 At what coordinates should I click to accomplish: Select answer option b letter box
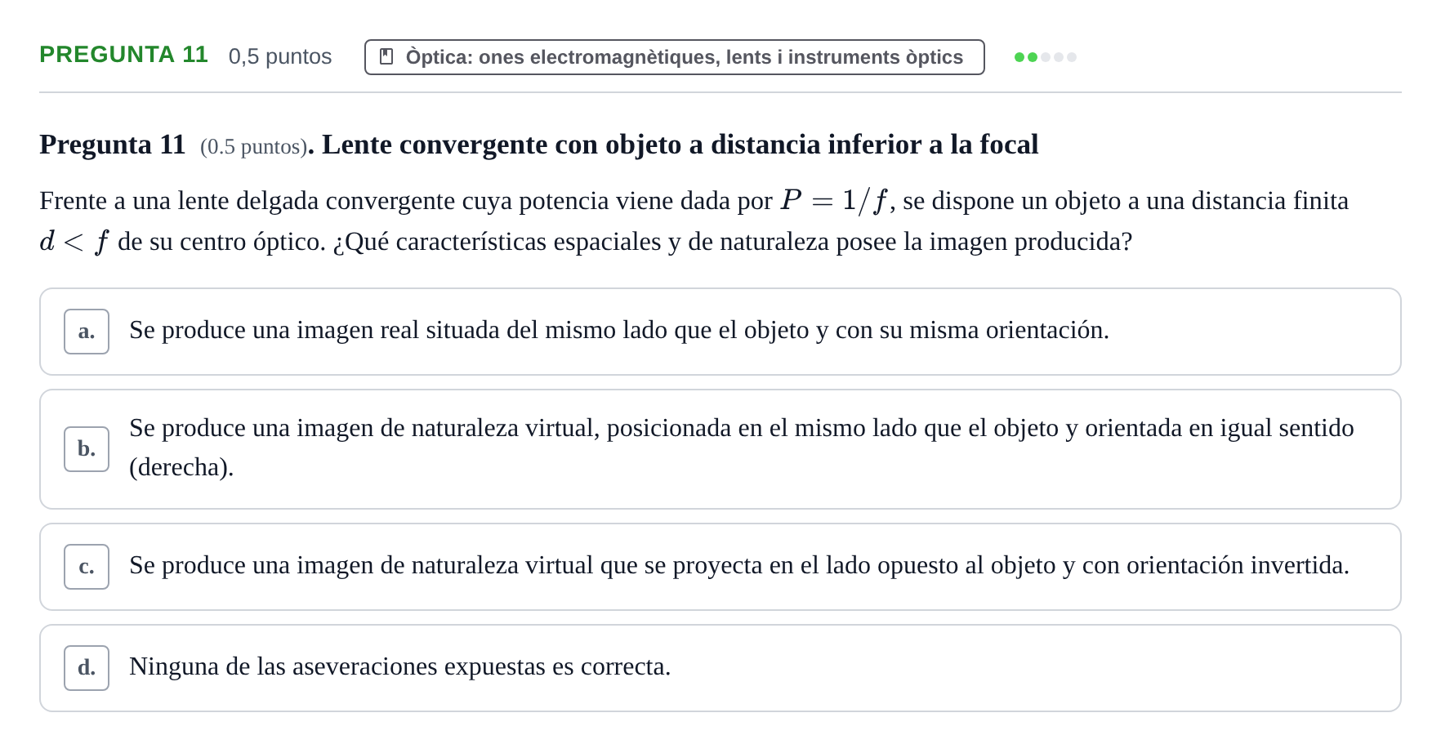87,449
